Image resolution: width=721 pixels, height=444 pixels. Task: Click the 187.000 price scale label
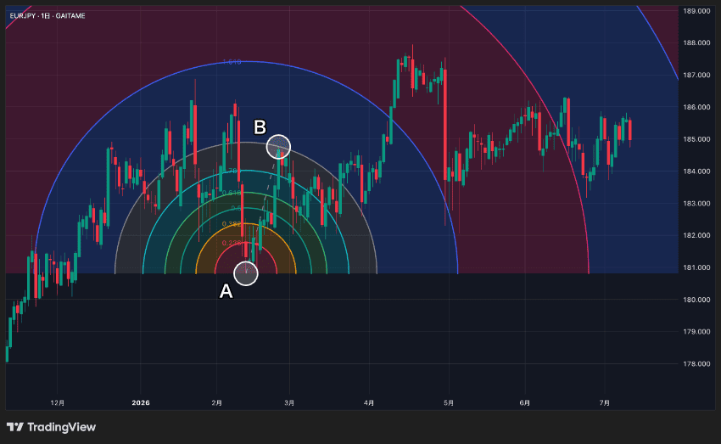pos(696,75)
